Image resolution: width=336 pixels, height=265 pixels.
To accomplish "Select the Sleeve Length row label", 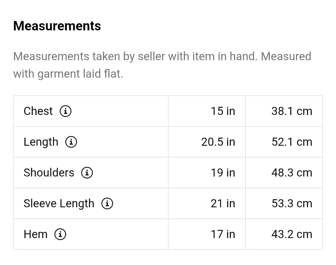I will pyautogui.click(x=59, y=204).
